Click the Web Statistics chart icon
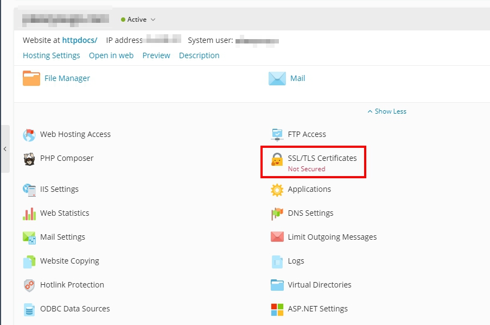 (x=29, y=214)
